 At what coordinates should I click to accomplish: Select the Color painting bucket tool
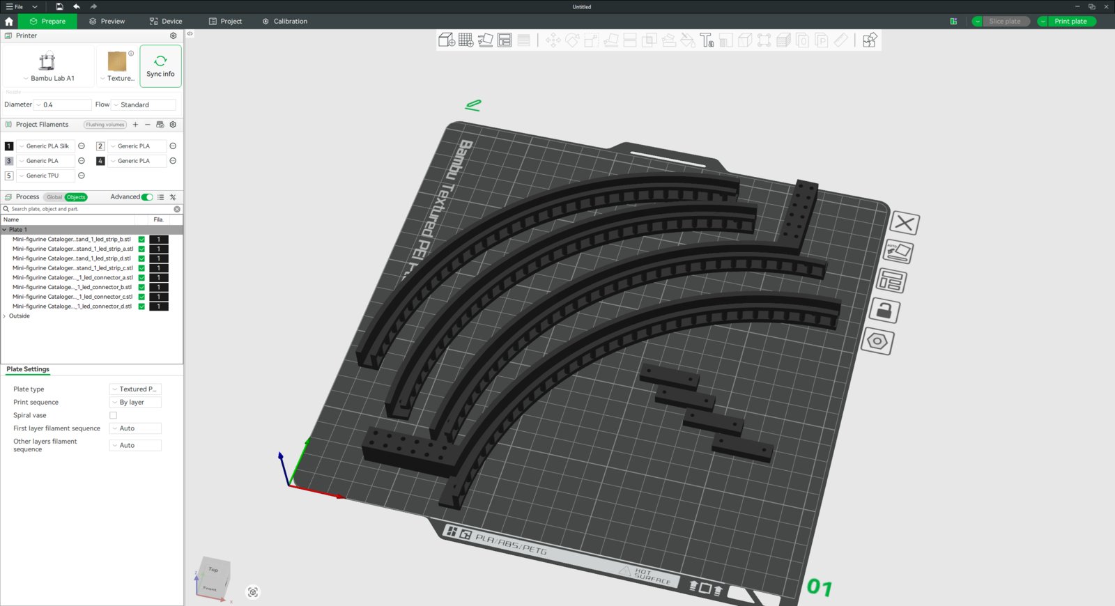[688, 40]
